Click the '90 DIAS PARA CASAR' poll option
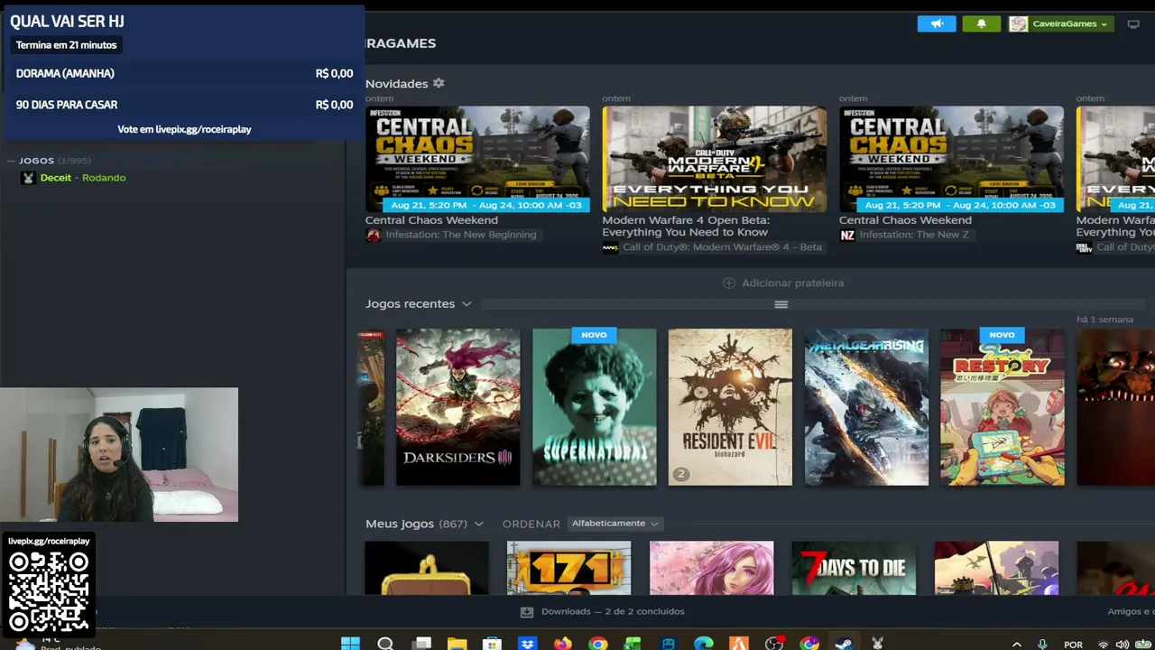Viewport: 1155px width, 650px height. 184,105
